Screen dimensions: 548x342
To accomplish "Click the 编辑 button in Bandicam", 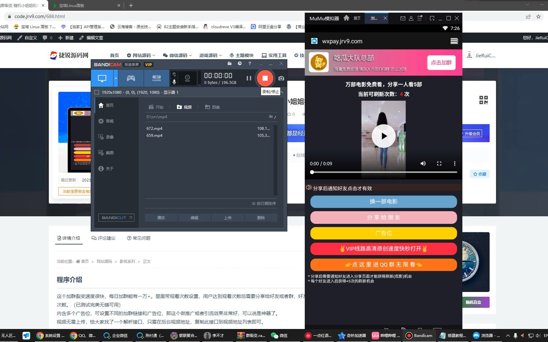I will [x=194, y=218].
